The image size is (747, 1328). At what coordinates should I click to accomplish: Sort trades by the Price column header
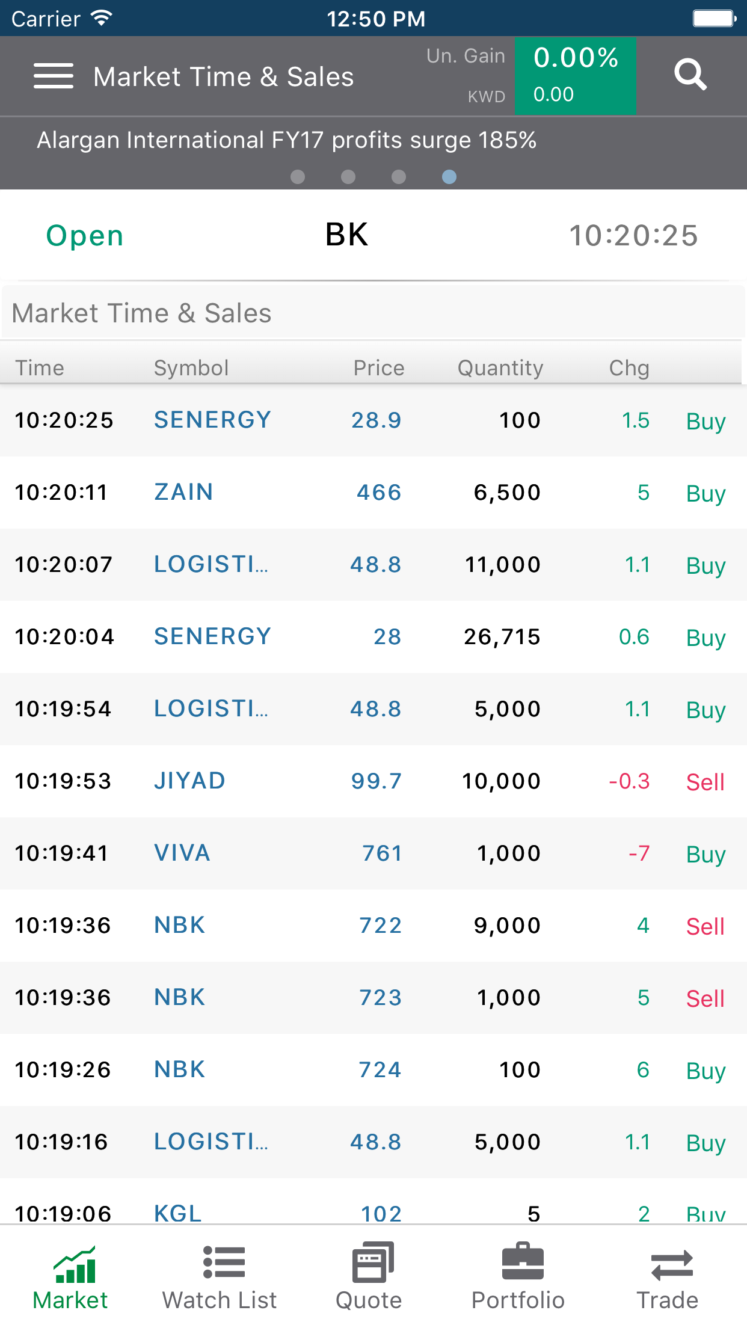[378, 368]
